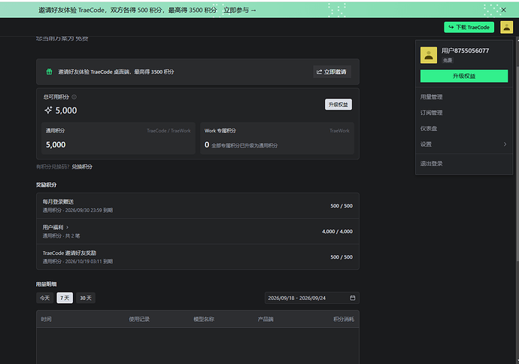Click the 时间 column header
Viewport: 519px width, 364px height.
(x=46, y=319)
